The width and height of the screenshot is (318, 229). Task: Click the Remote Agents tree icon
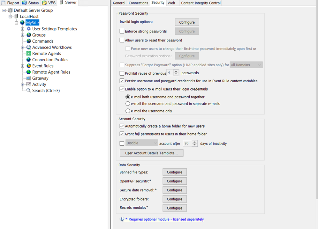29,54
